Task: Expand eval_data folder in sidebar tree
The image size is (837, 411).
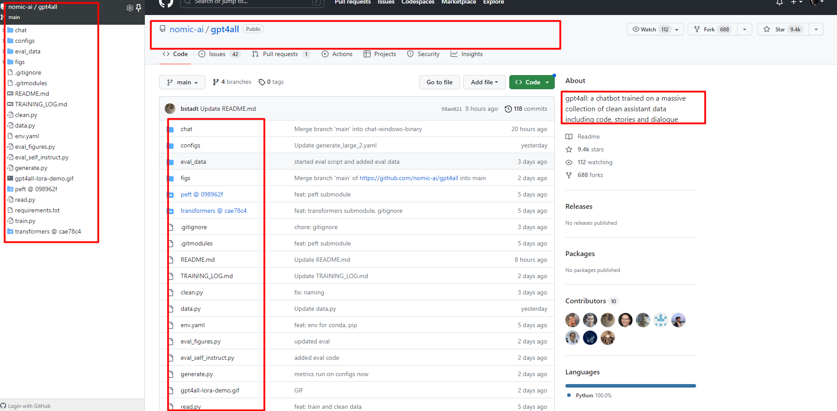Action: click(4, 51)
